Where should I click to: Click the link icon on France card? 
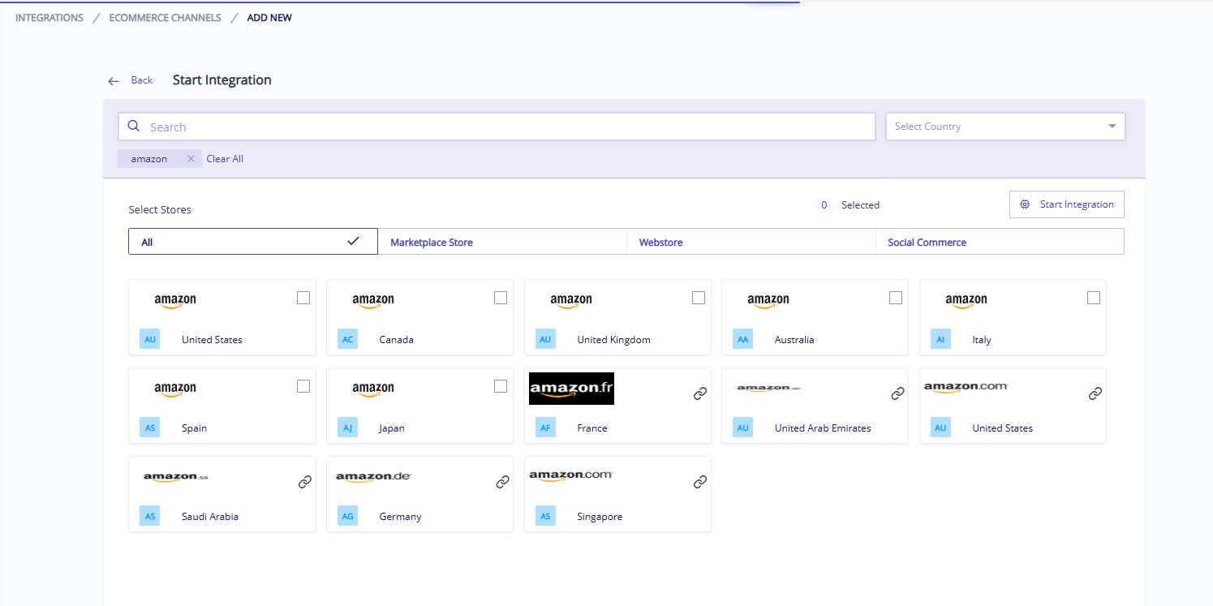point(700,393)
